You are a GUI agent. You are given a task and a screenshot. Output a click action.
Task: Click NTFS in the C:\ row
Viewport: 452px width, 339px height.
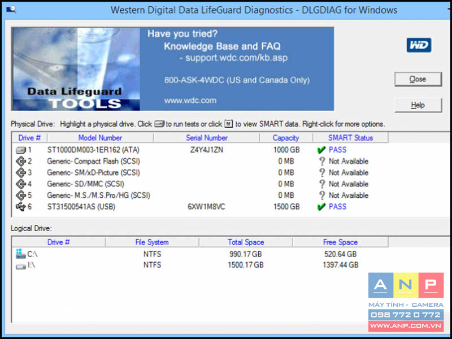pos(152,254)
